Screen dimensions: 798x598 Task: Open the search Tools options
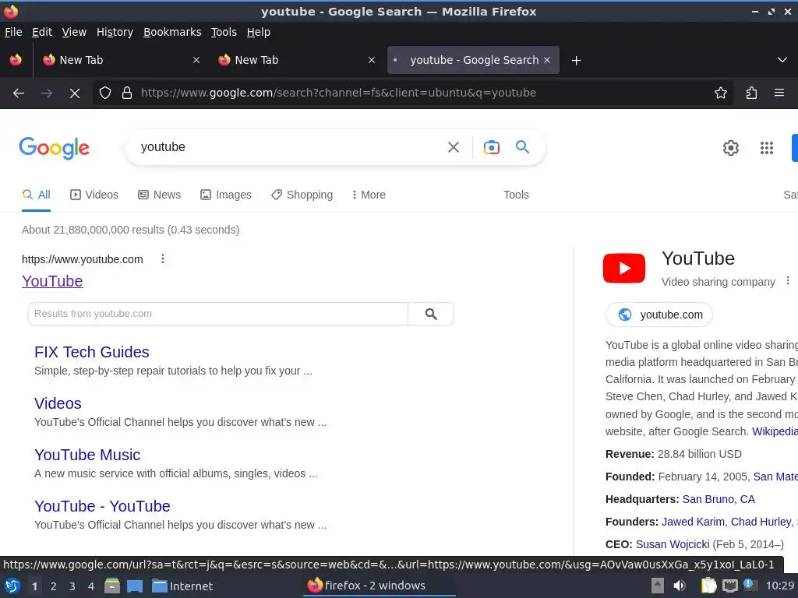click(516, 195)
